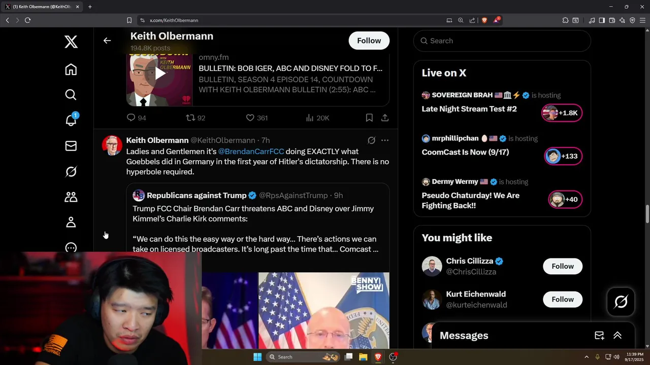The width and height of the screenshot is (650, 365).
Task: Follow Keith Olbermann
Action: tap(369, 41)
